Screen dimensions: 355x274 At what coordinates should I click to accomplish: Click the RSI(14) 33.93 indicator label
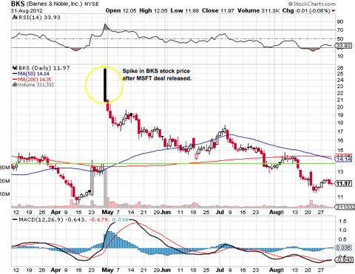[x=39, y=18]
